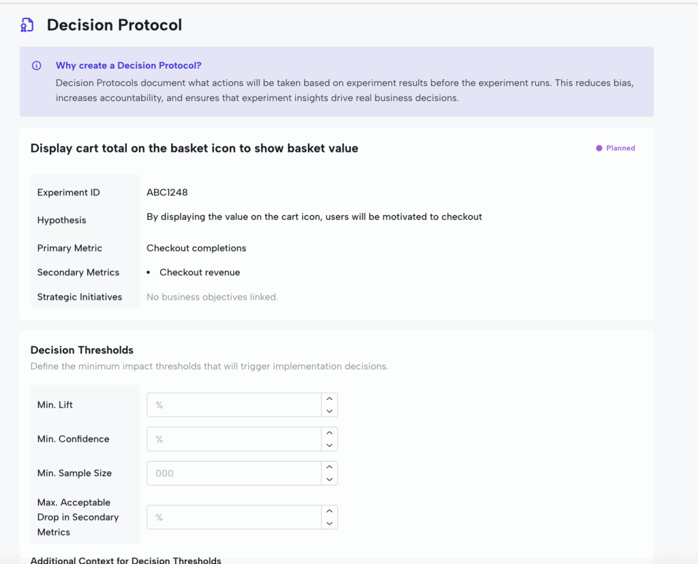
Task: Select the Min. Sample Size input
Action: 234,473
